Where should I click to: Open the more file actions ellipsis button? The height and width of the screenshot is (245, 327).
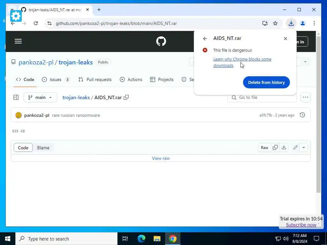pos(305,97)
